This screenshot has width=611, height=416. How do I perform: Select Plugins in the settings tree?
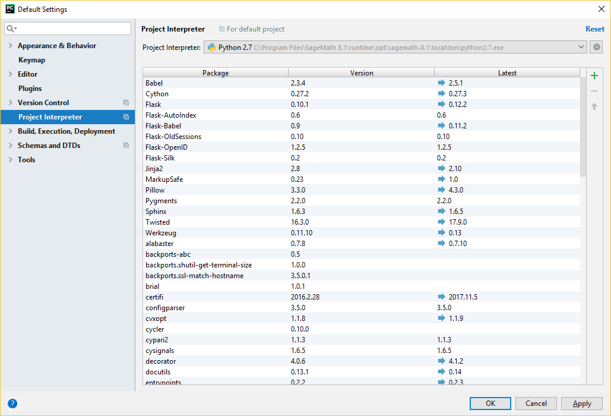click(30, 89)
